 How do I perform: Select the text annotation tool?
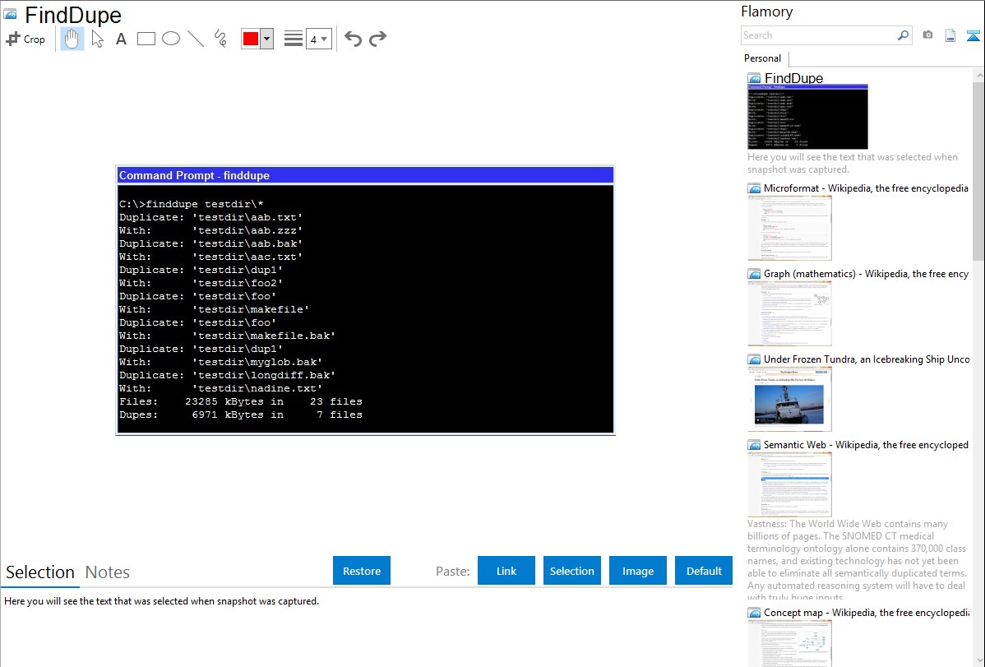[x=121, y=39]
